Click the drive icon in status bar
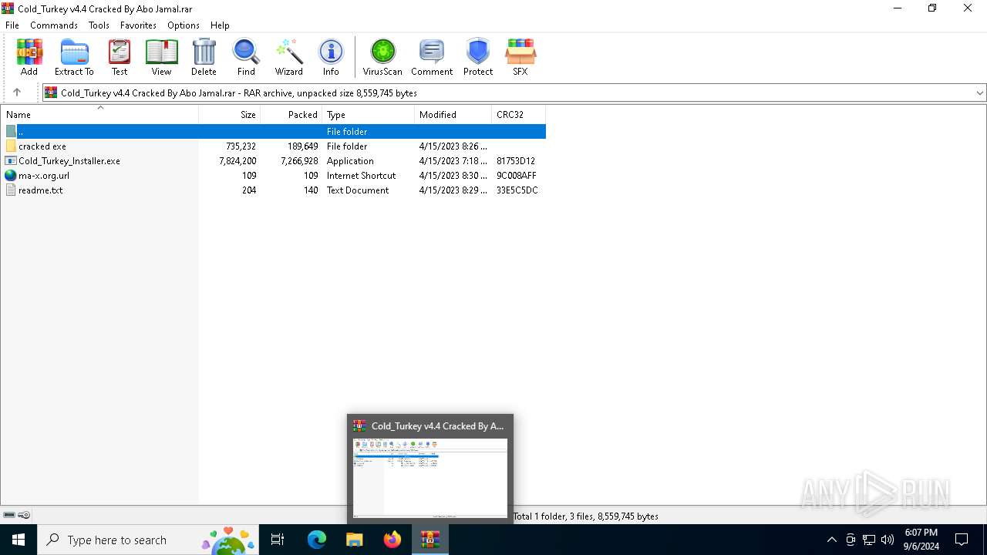 (x=9, y=515)
